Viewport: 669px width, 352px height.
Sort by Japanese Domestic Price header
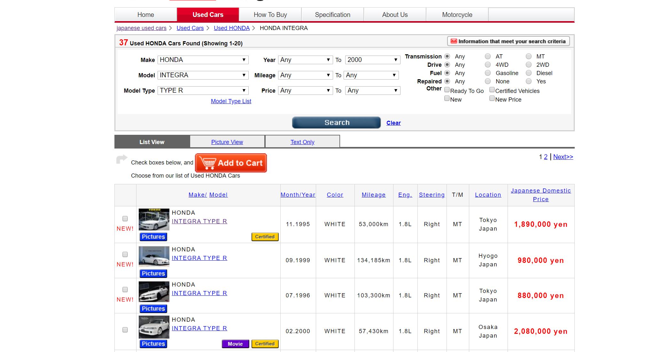point(541,195)
